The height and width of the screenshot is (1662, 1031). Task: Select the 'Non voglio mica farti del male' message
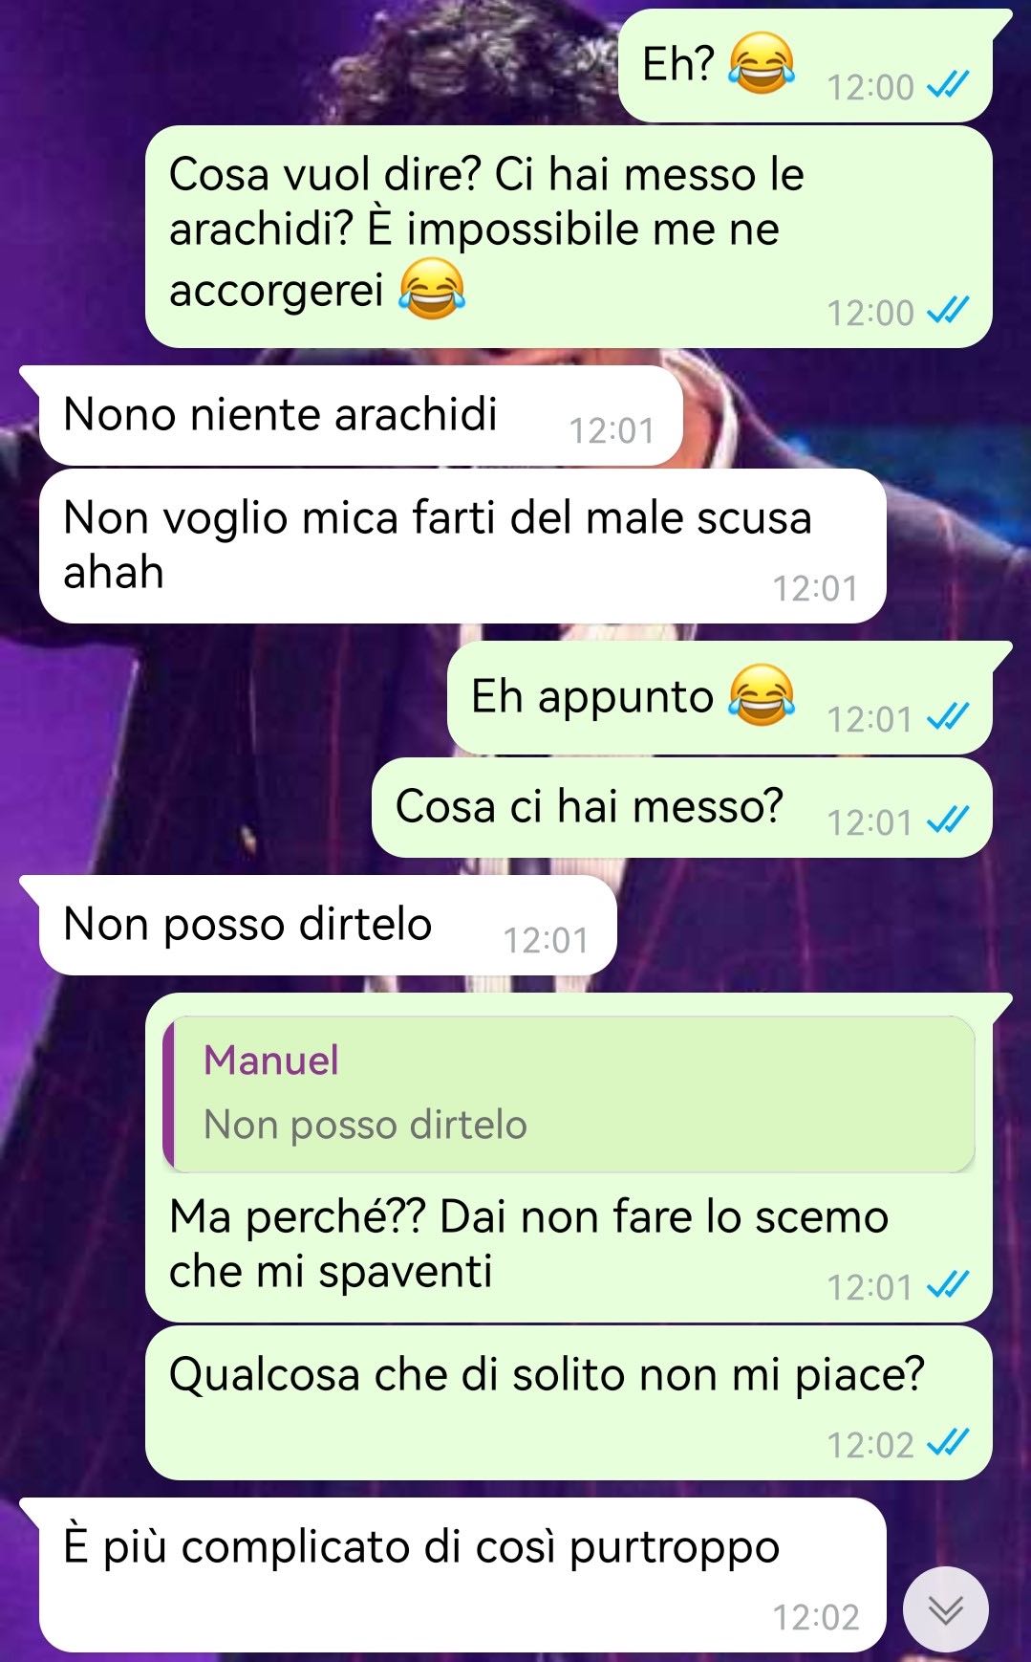pyautogui.click(x=462, y=546)
